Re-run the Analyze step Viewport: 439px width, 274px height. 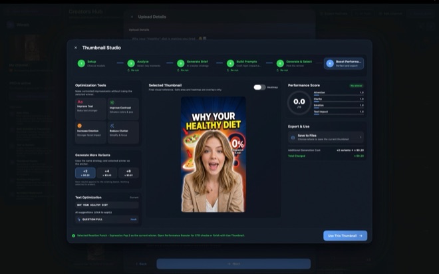coord(133,70)
